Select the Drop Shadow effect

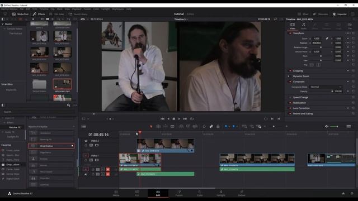click(51, 146)
